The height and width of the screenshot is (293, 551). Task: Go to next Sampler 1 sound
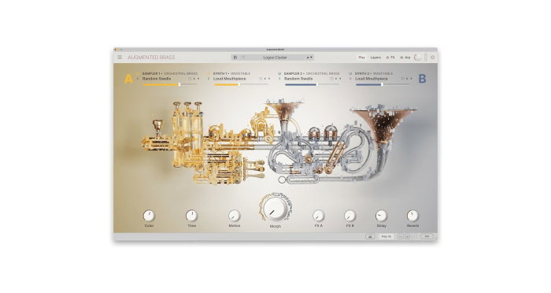(x=198, y=79)
